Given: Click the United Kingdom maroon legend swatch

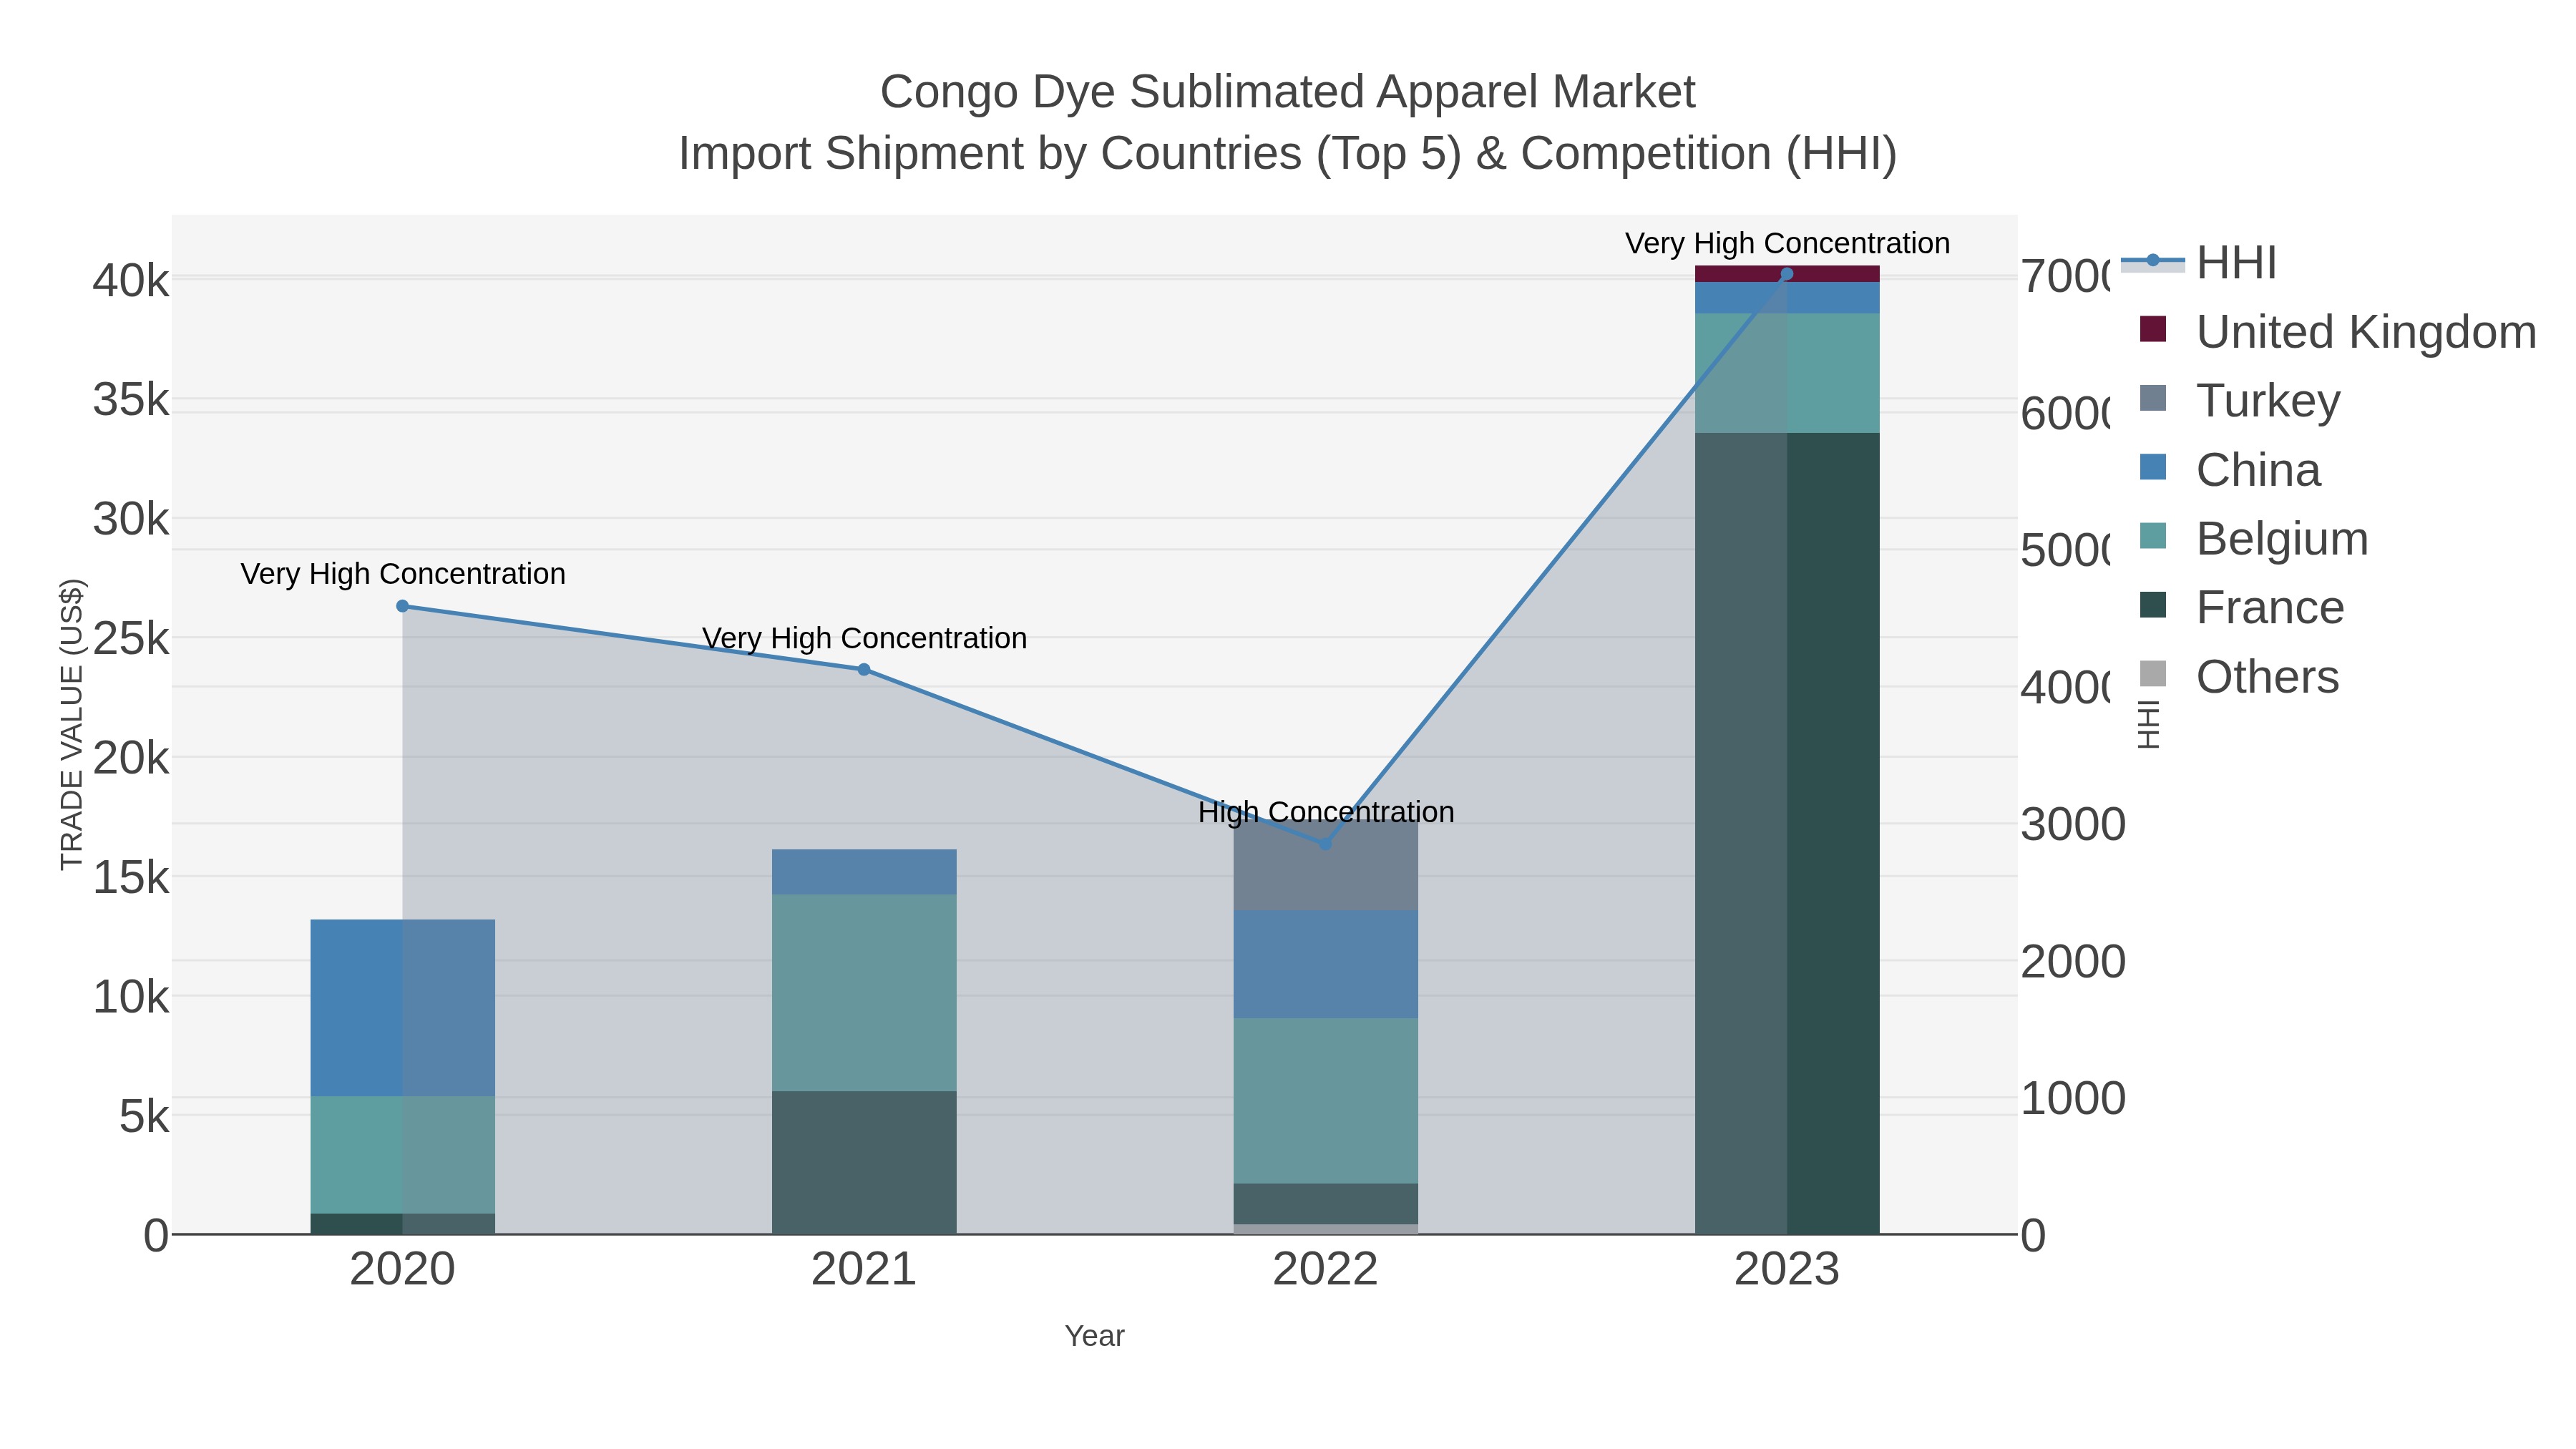Looking at the screenshot, I should point(2153,329).
